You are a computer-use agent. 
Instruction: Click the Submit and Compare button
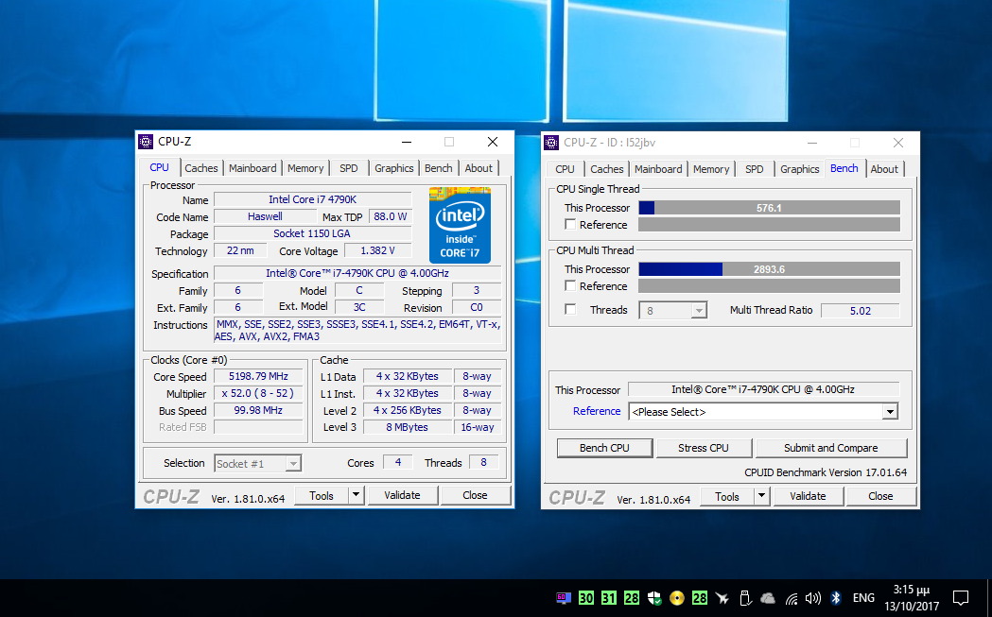click(830, 448)
